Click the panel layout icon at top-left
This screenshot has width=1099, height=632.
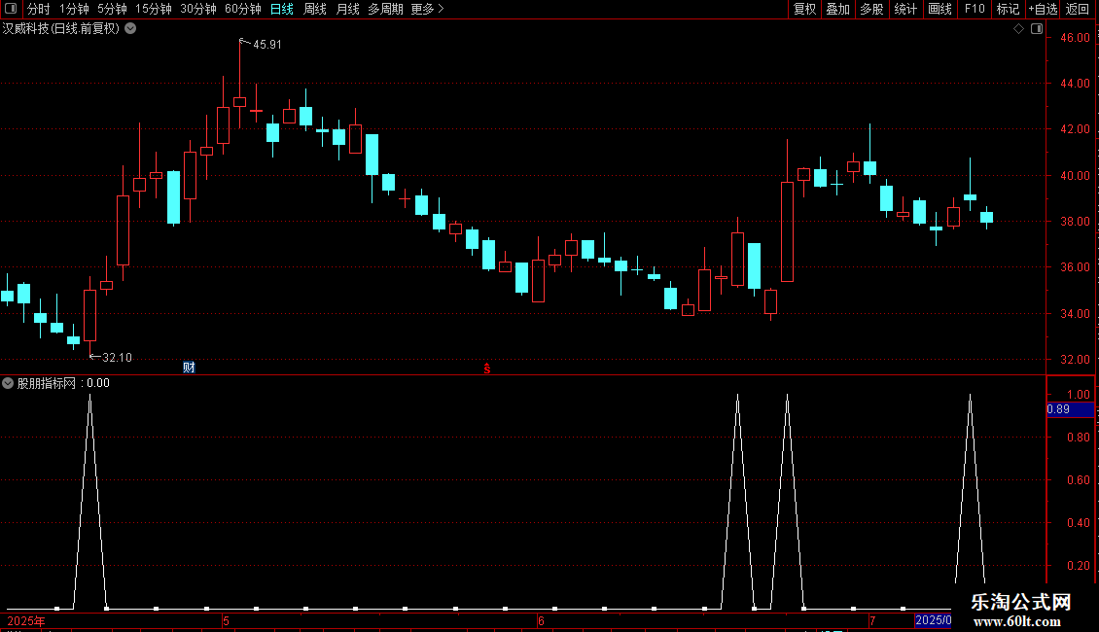click(x=11, y=9)
